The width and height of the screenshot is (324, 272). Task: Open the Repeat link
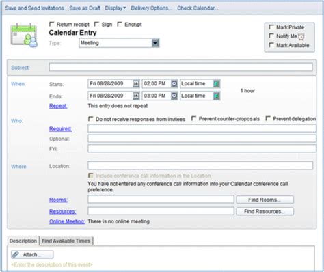click(x=58, y=106)
